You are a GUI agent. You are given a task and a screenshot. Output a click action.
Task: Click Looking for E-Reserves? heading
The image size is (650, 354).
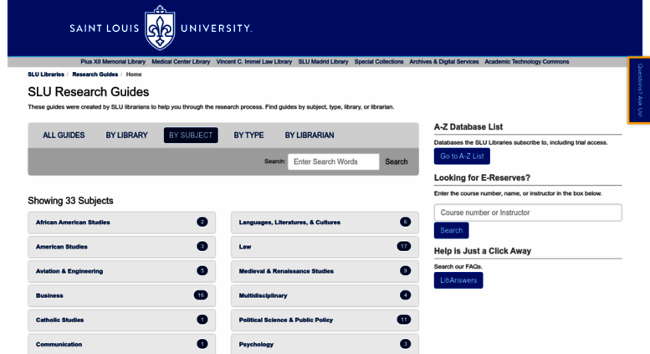482,177
